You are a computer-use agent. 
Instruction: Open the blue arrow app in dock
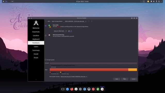(85, 89)
